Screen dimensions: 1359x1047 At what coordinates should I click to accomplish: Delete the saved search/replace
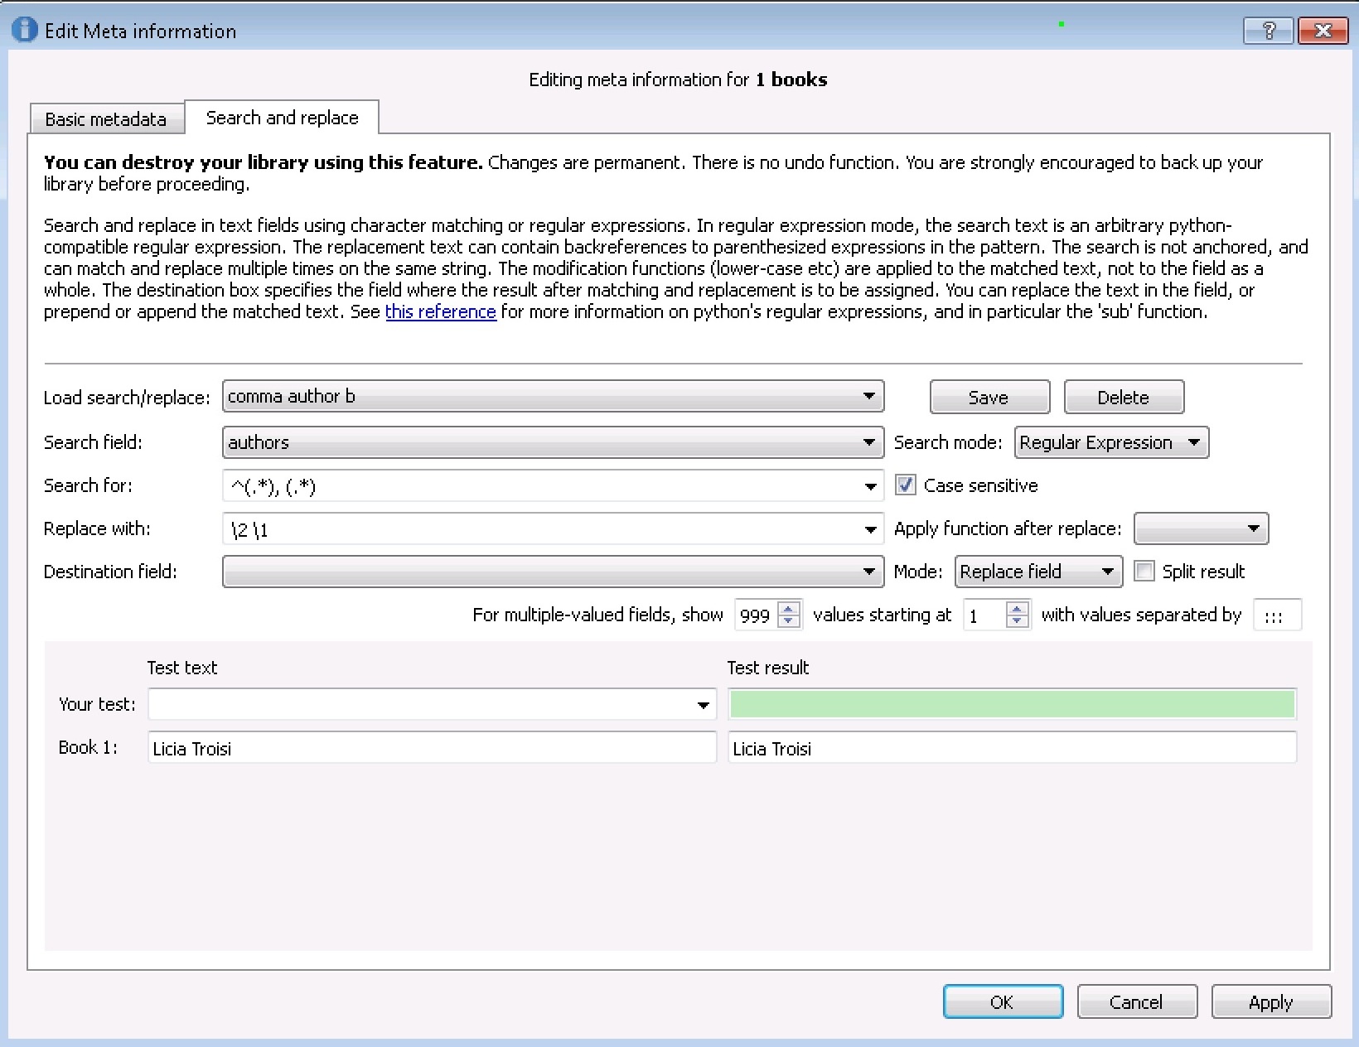point(1124,398)
